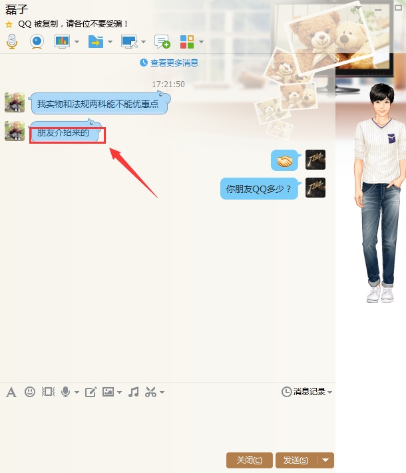This screenshot has width=406, height=473.
Task: Open dropdown next to presentation chart icon
Action: pyautogui.click(x=77, y=42)
